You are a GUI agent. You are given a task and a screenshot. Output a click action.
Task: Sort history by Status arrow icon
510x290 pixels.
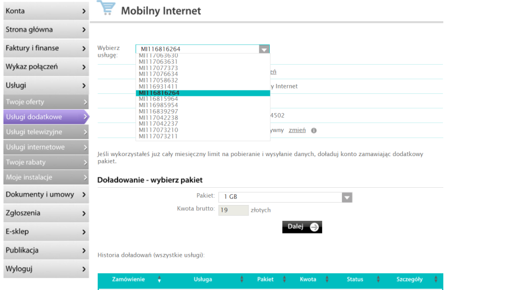(378, 280)
